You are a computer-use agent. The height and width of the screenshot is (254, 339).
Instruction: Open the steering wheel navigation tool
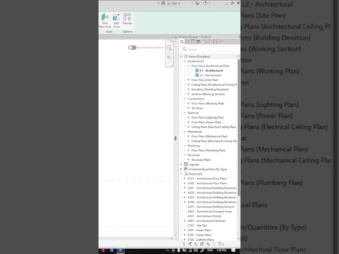(169, 48)
